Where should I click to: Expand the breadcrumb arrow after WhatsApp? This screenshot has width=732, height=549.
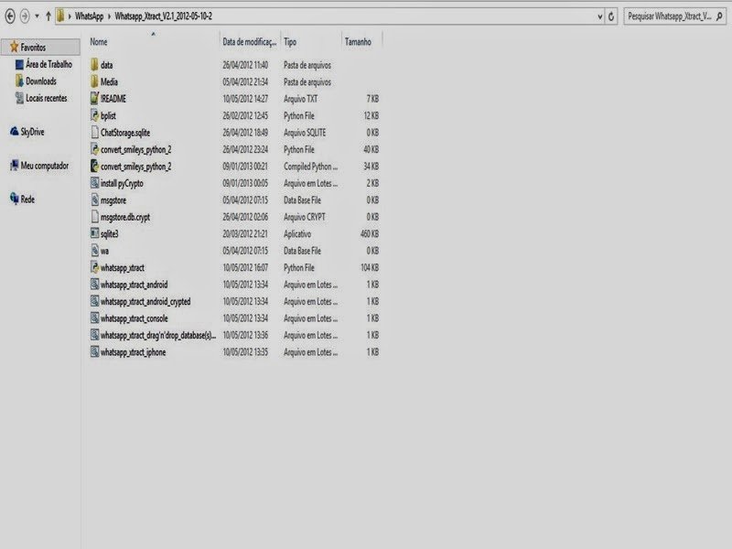[109, 16]
